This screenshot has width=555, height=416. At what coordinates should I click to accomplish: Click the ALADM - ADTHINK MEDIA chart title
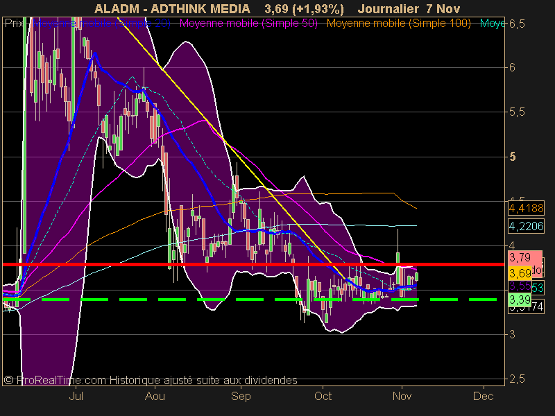click(x=172, y=9)
